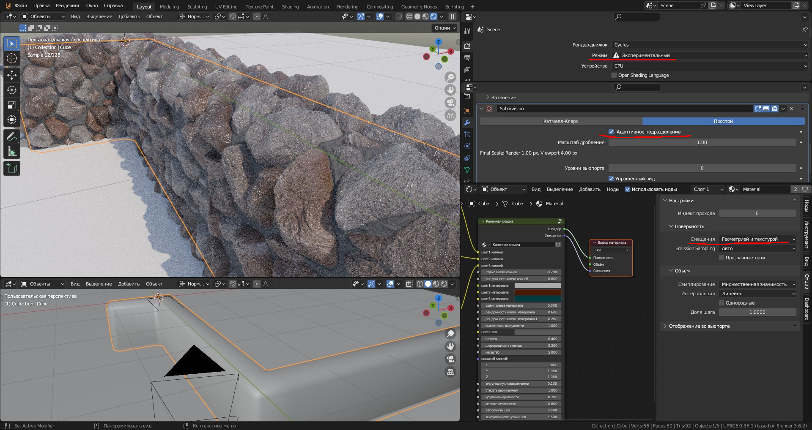
Task: Click the zoom magnifier in the rendered viewport
Action: click(450, 77)
